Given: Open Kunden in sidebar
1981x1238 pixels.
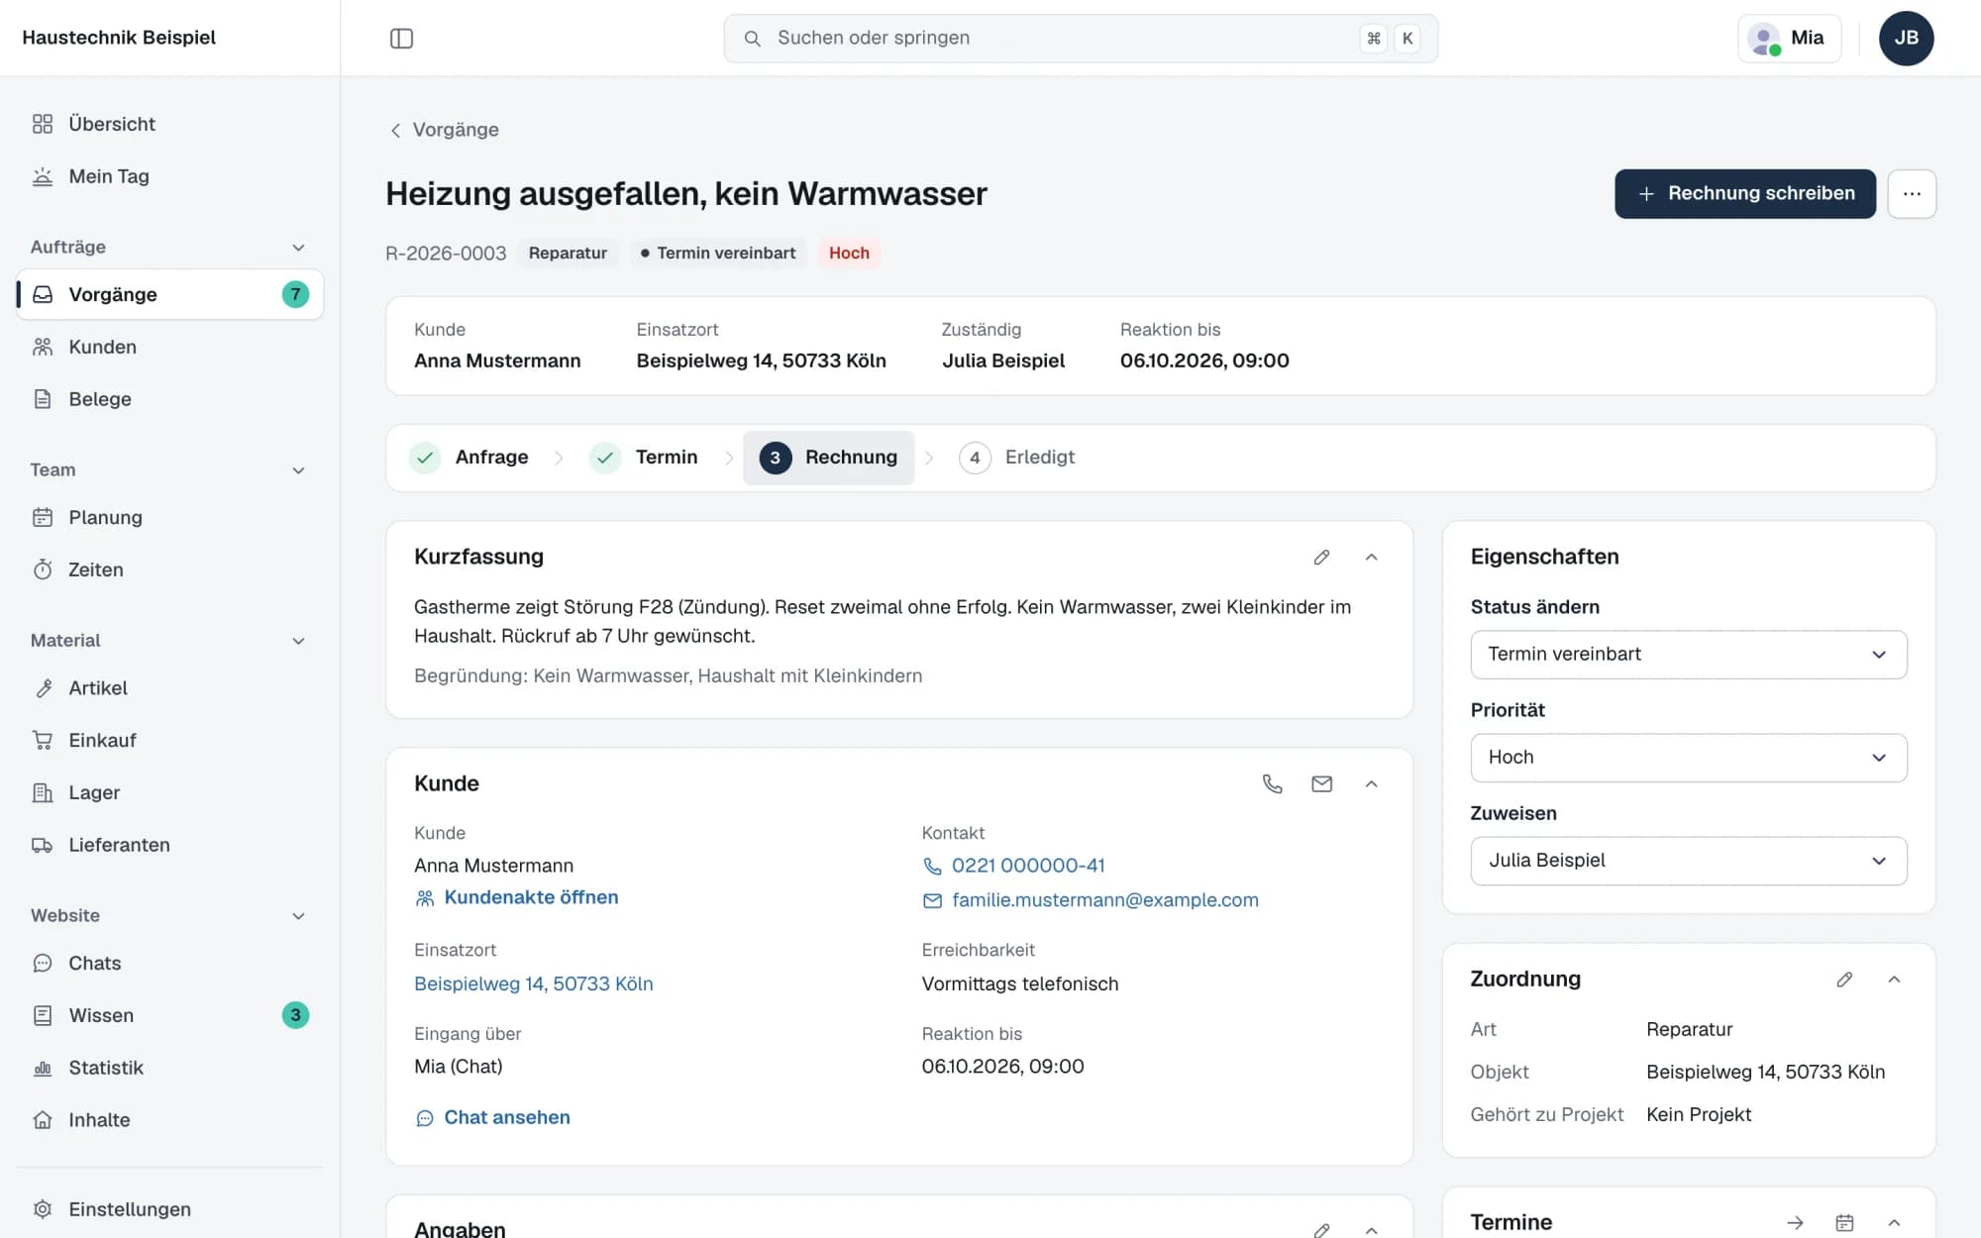Looking at the screenshot, I should coord(169,347).
